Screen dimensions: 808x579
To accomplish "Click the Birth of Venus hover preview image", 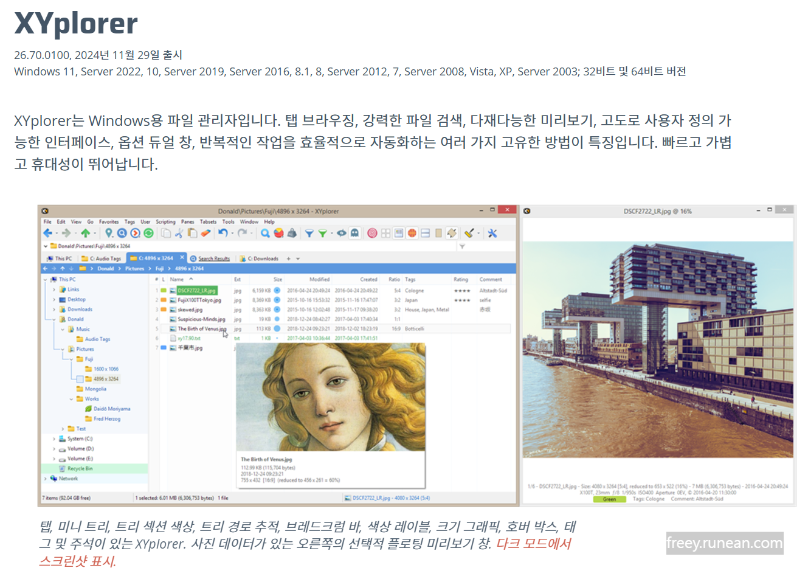I will coord(331,397).
